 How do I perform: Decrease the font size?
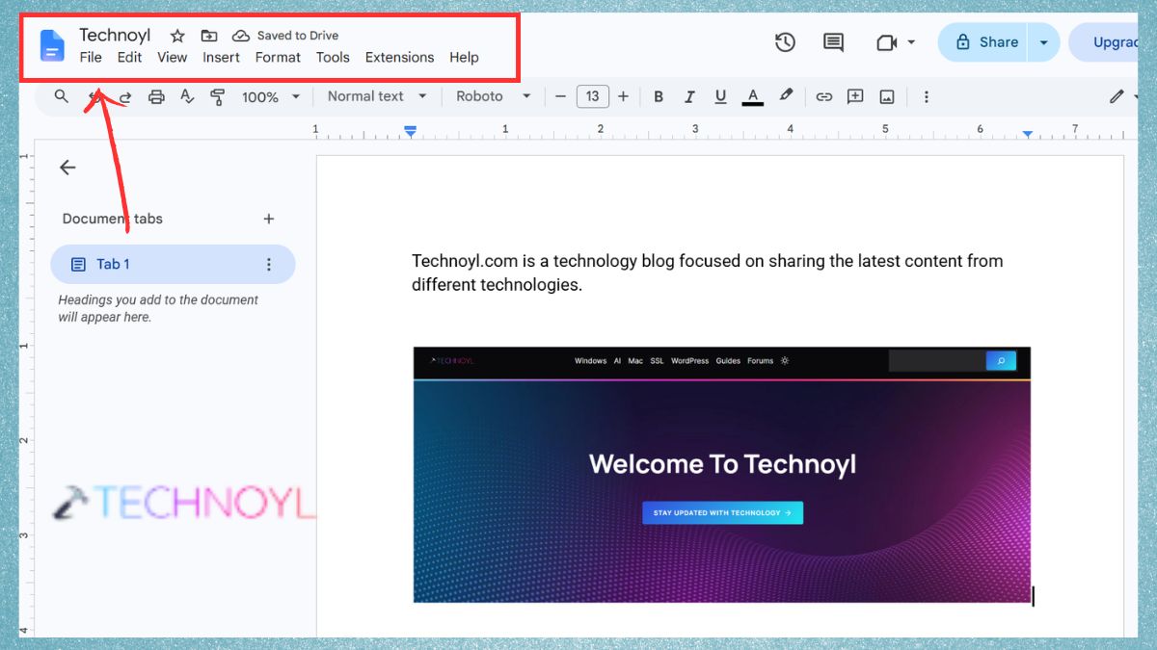pos(560,96)
